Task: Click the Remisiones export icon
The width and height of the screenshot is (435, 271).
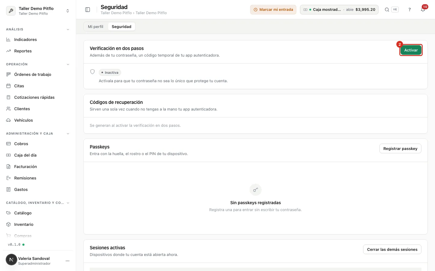Action: (8, 178)
